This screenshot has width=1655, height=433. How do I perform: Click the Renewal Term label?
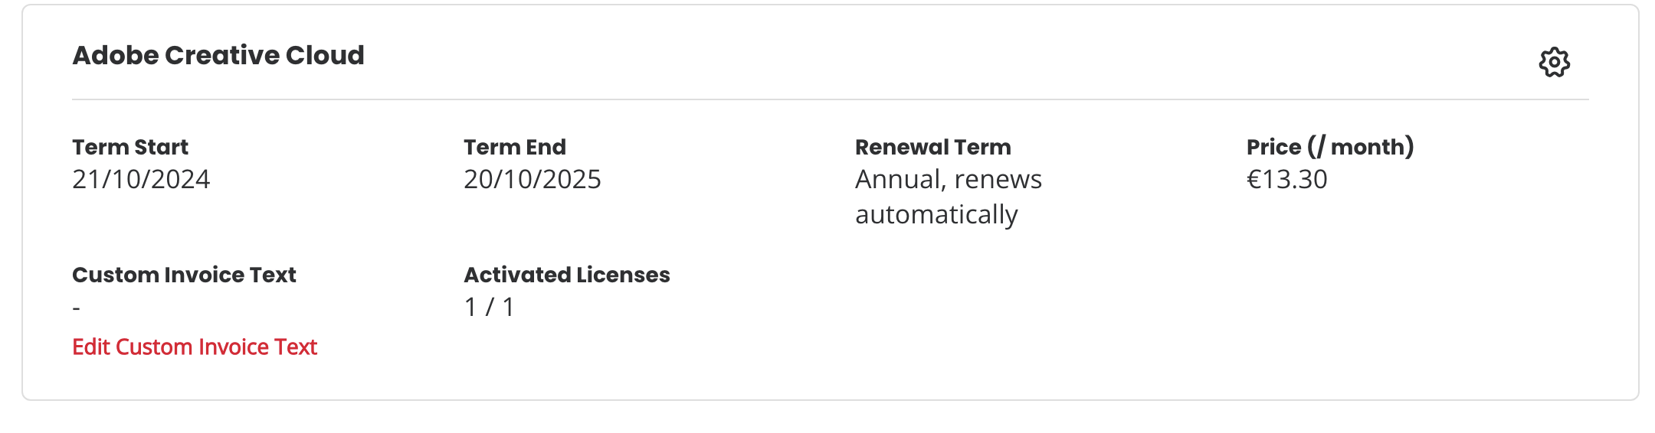coord(933,147)
